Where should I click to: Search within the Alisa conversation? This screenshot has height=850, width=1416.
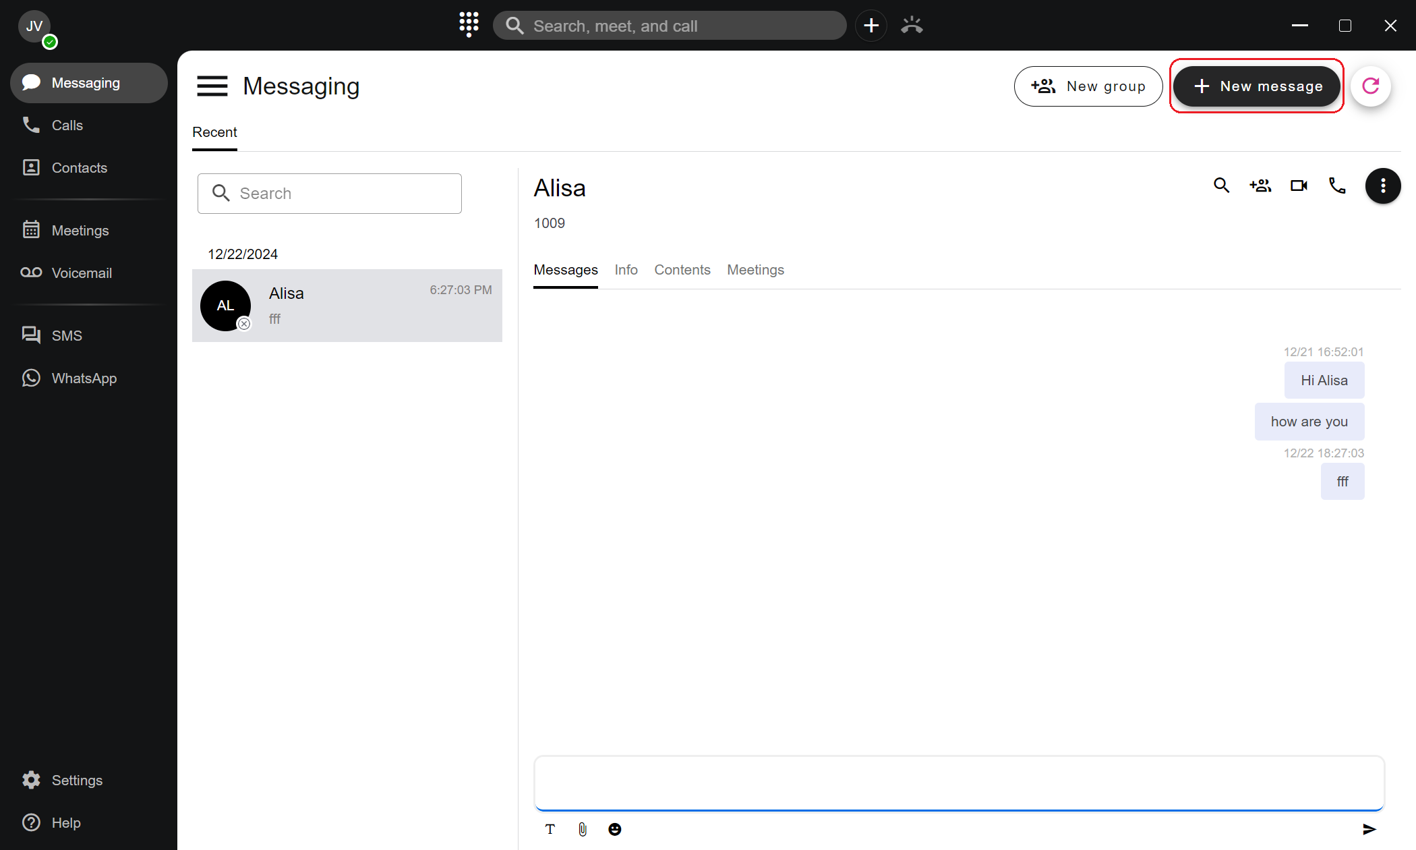(x=1221, y=186)
